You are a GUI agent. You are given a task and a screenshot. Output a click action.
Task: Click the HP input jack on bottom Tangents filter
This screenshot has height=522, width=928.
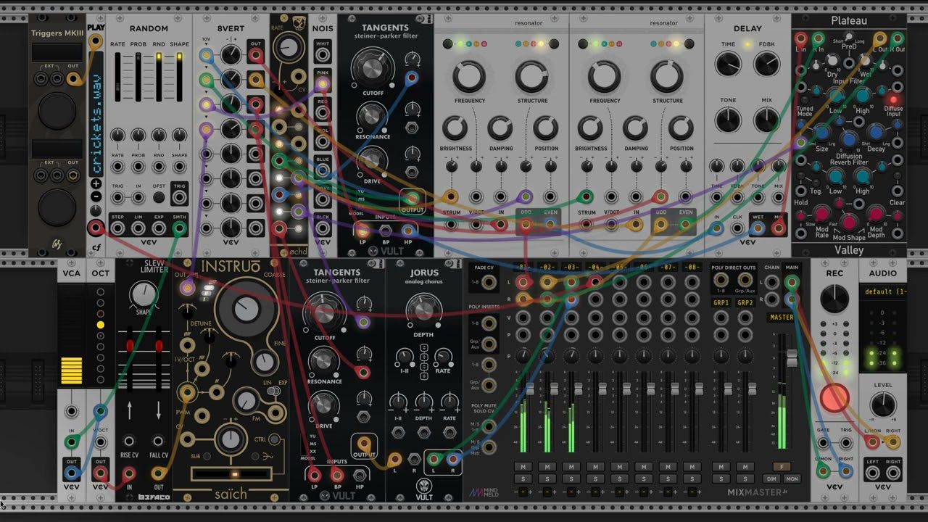tap(360, 475)
